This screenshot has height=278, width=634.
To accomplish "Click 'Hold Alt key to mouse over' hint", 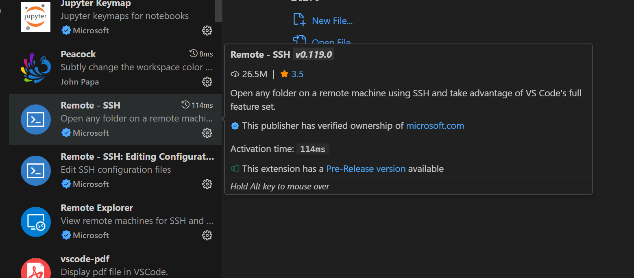I will 280,187.
